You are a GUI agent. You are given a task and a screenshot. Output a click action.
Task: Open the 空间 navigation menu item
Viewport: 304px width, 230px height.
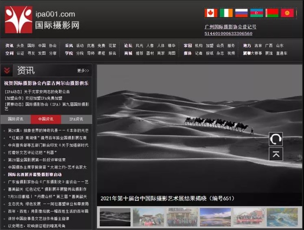(x=9, y=53)
